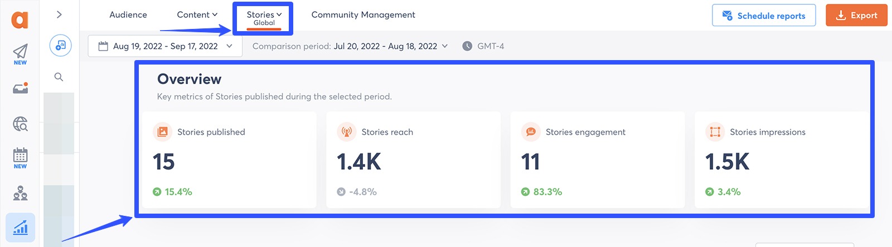The width and height of the screenshot is (892, 247).
Task: Open the inbox tray icon
Action: [x=20, y=88]
